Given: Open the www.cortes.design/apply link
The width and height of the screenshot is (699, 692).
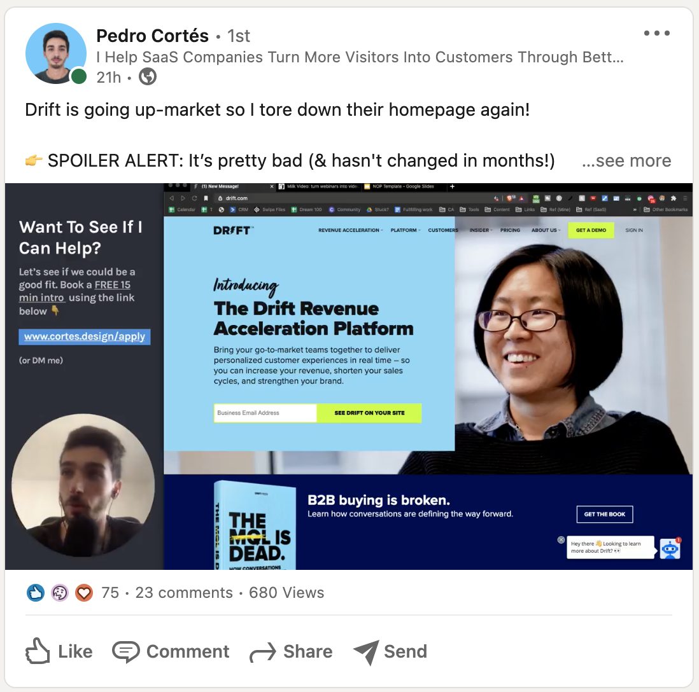Looking at the screenshot, I should tap(84, 336).
